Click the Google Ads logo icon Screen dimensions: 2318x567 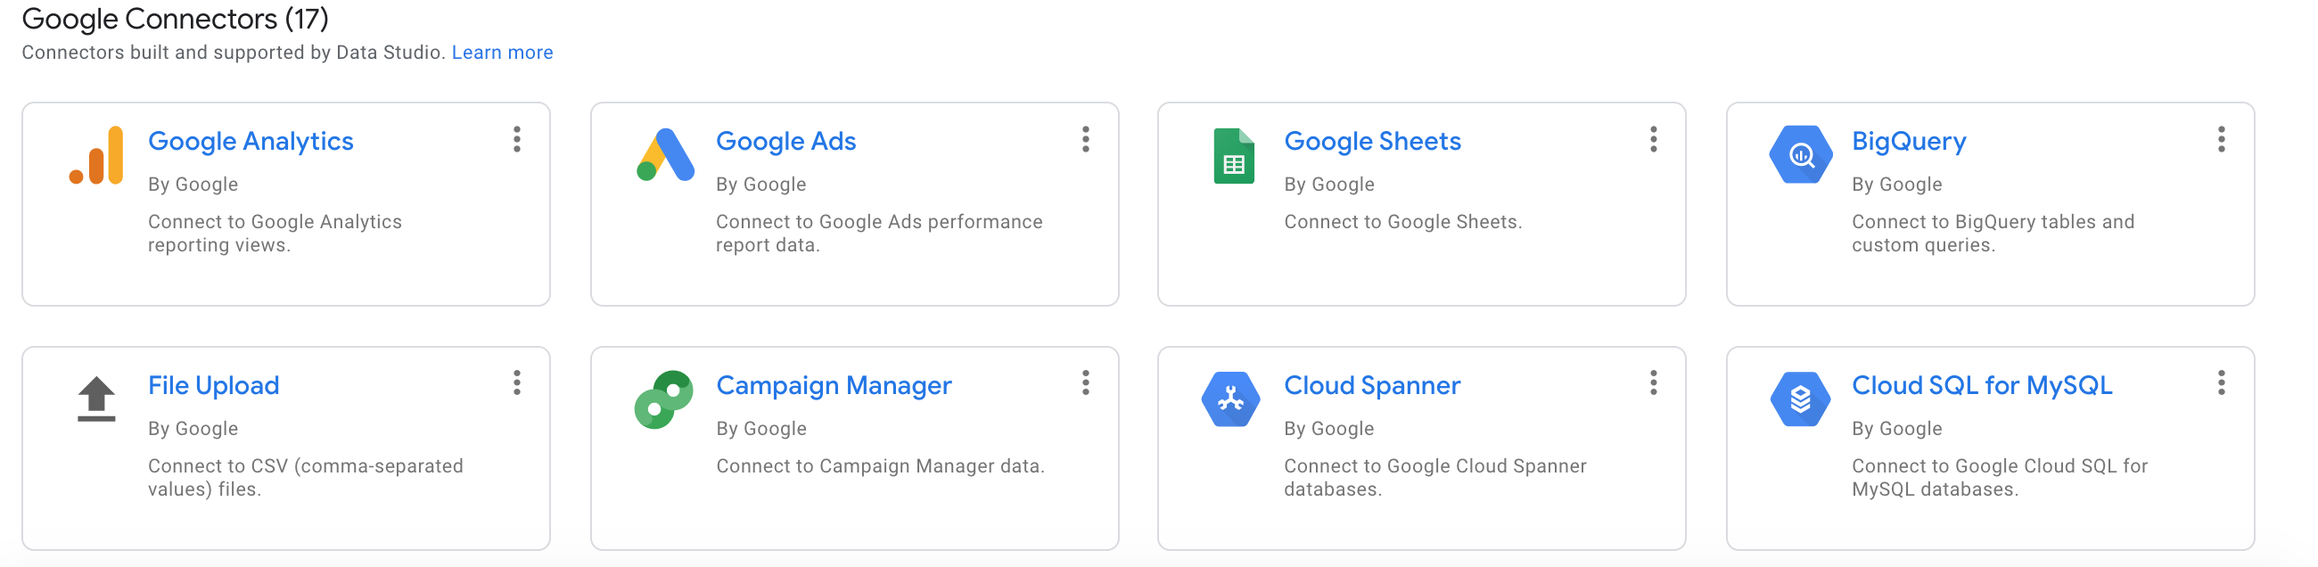[665, 155]
